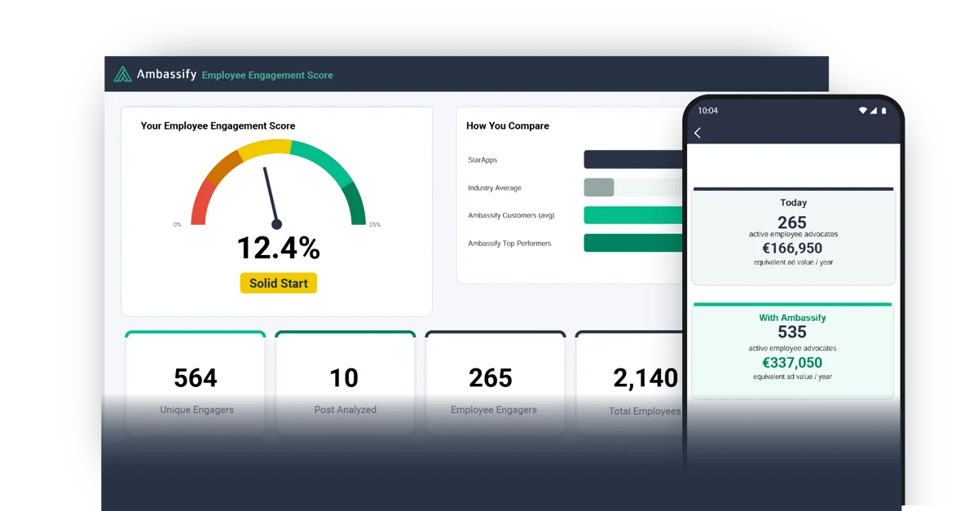Tap the €166,950 ad value on phone
This screenshot has height=511, width=978.
(x=792, y=249)
